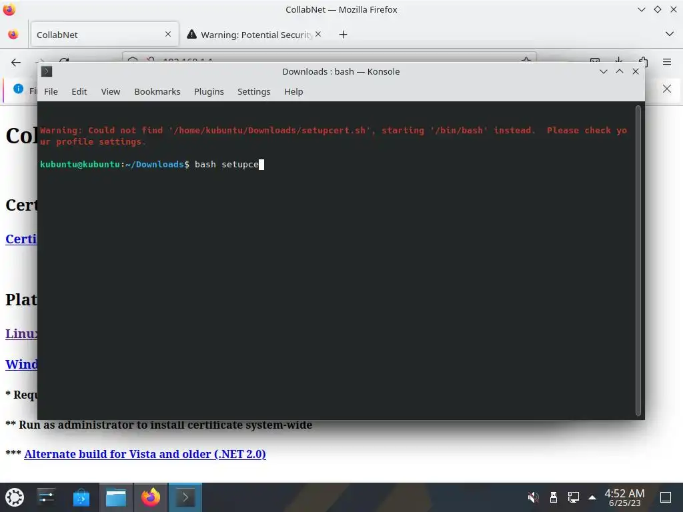Screen dimensions: 683x512
Task: Close the Firefox window
Action: pyautogui.click(x=674, y=9)
